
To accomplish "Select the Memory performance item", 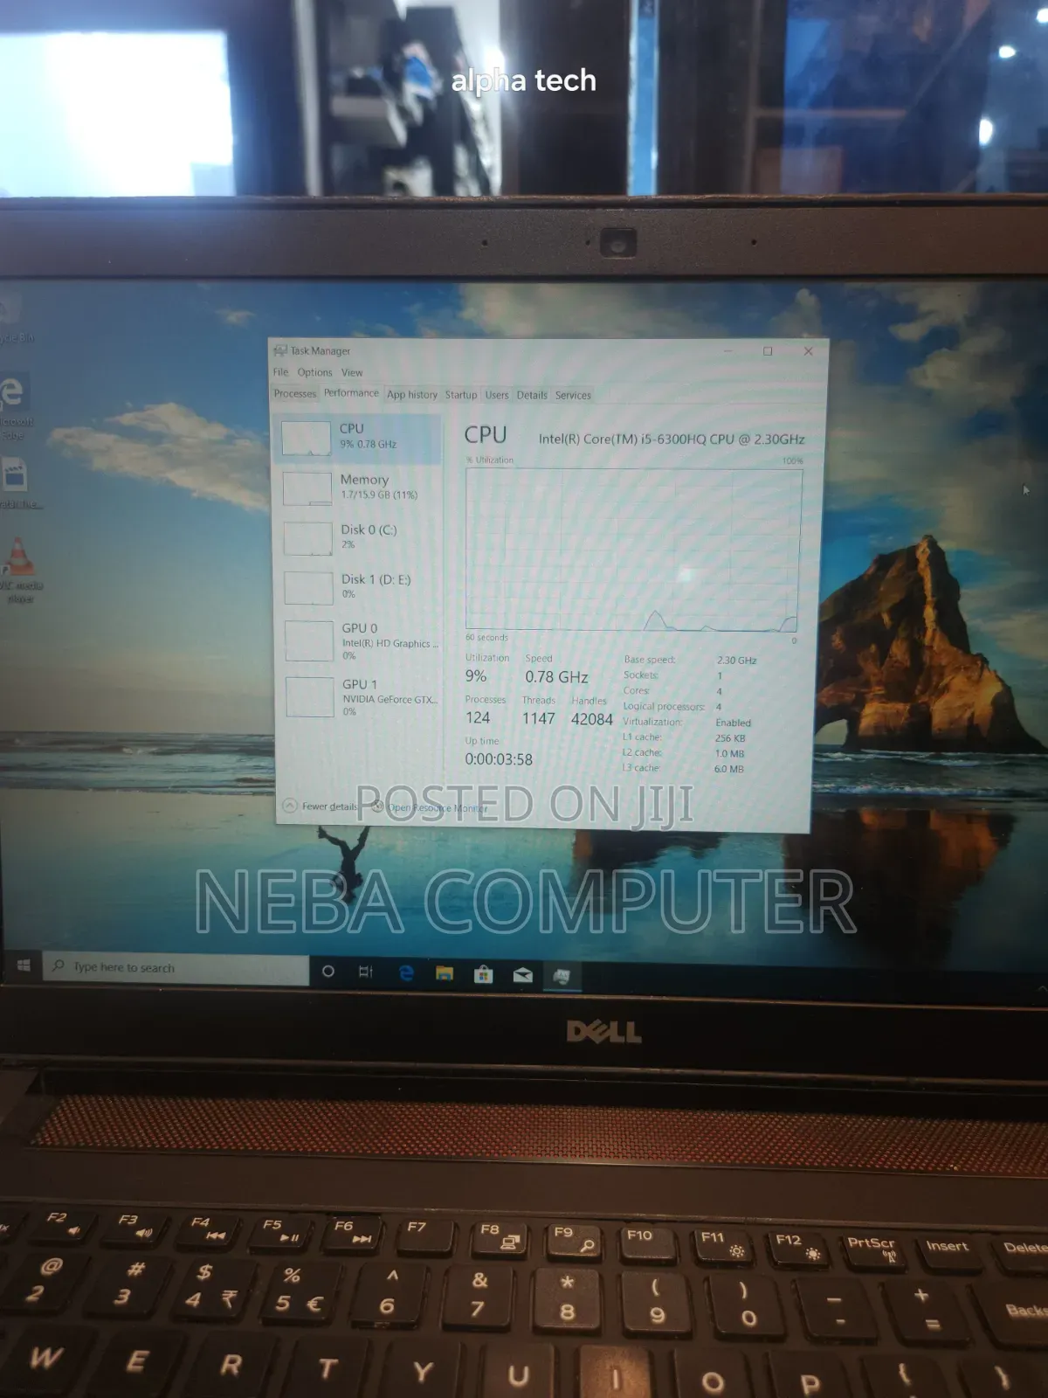I will tap(360, 488).
